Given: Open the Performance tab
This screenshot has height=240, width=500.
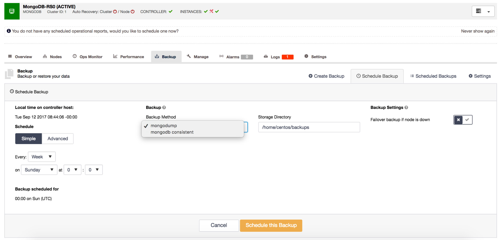Looking at the screenshot, I should coord(129,57).
